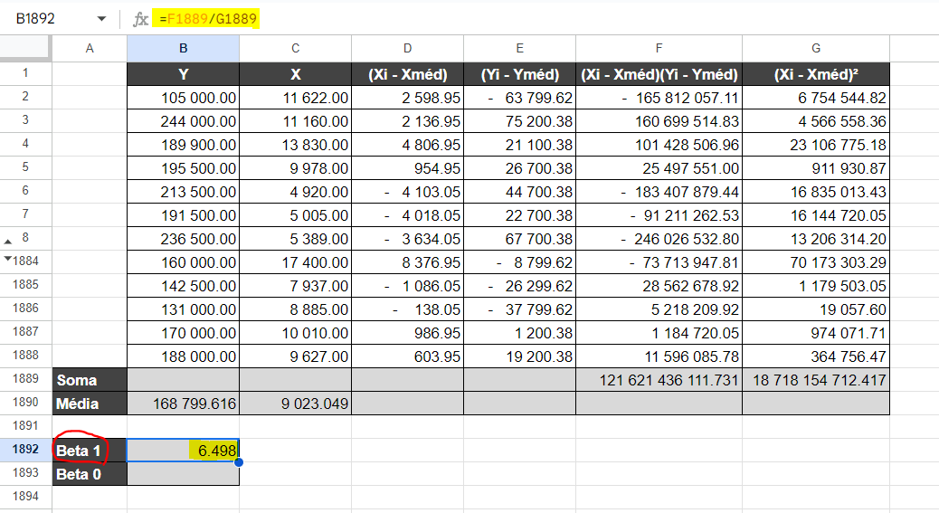Select column F header
The width and height of the screenshot is (939, 513).
pyautogui.click(x=659, y=49)
